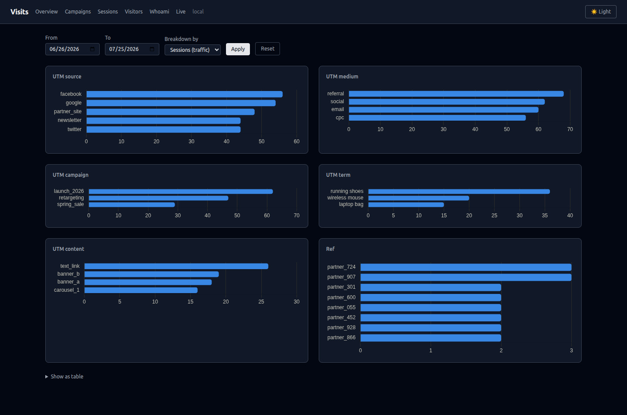The image size is (627, 415).
Task: Select the retargeting campaign bar
Action: (158, 198)
